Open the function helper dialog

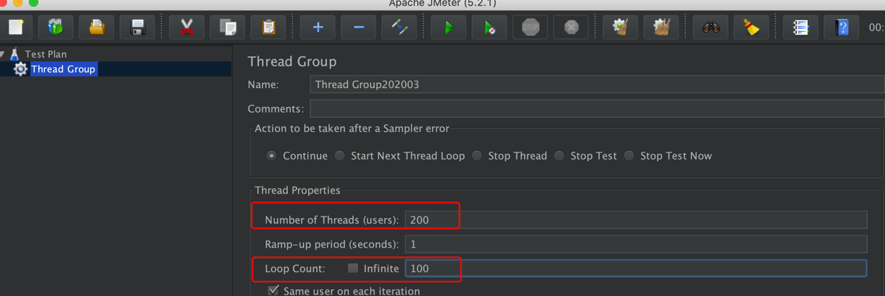point(801,27)
